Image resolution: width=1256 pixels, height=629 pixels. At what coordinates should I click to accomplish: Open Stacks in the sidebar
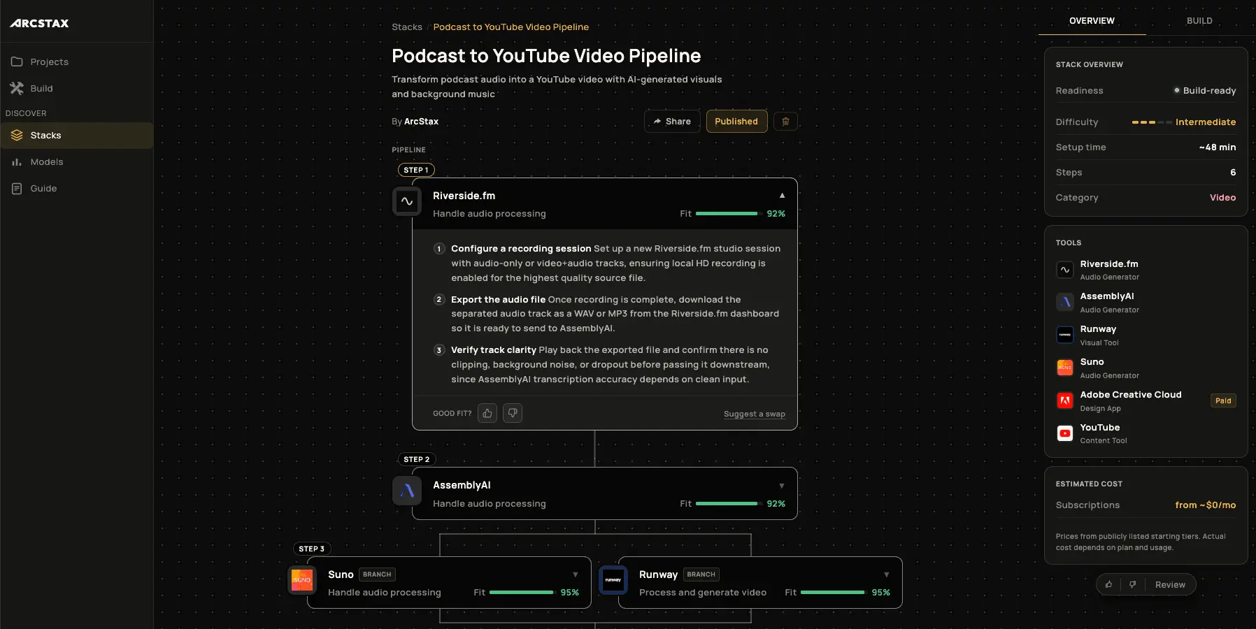tap(77, 135)
